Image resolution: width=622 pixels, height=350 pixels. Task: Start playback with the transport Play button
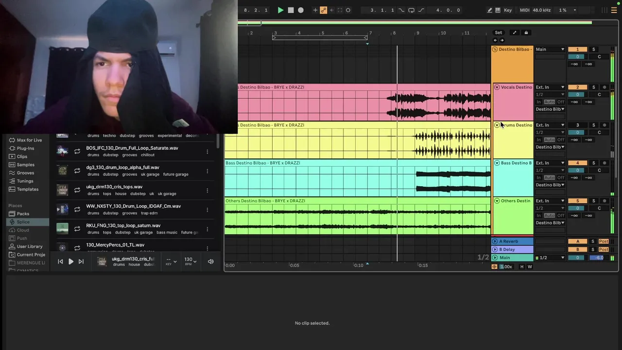click(280, 10)
